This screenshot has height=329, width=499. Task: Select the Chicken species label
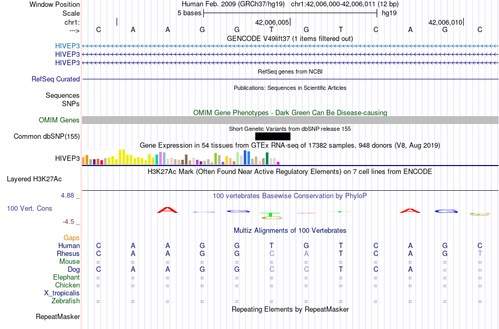(67, 285)
